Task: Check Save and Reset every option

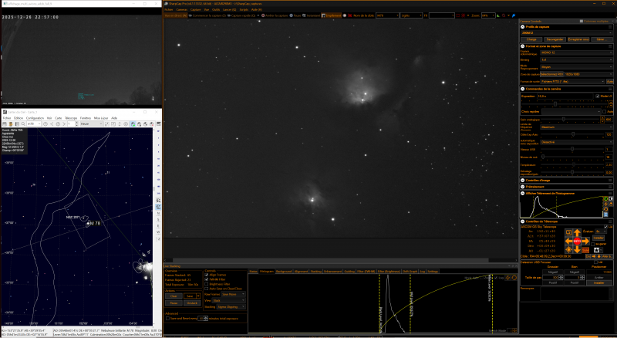Action: click(x=167, y=318)
